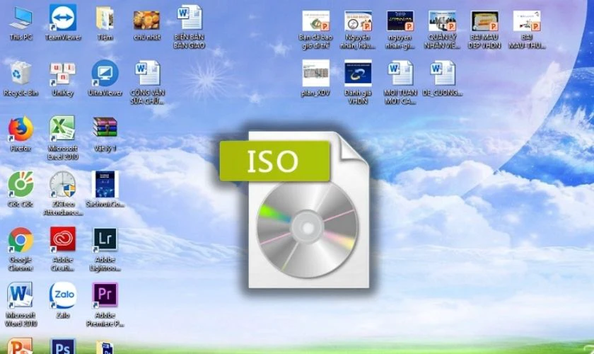
Task: Open UltraViewer desktop shortcut
Action: (105, 73)
